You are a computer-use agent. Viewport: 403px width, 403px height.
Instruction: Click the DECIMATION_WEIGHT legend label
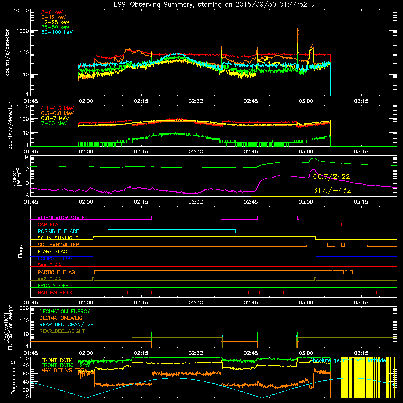tap(64, 318)
